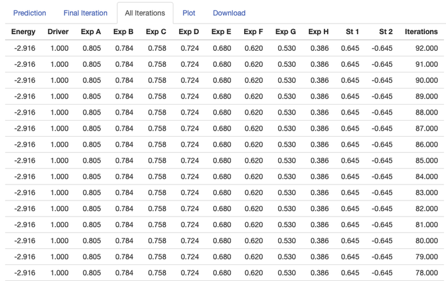Click the iteration 85.000 cell
This screenshot has height=281, width=446.
tap(426, 160)
